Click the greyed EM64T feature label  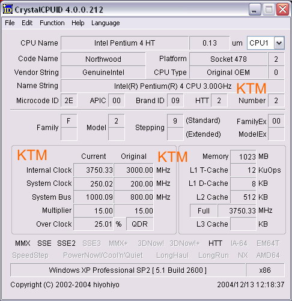268,243
